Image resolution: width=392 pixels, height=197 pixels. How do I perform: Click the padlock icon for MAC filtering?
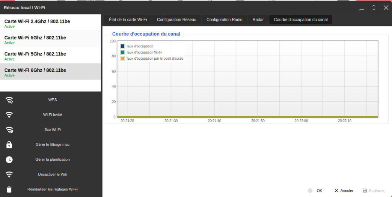9,145
